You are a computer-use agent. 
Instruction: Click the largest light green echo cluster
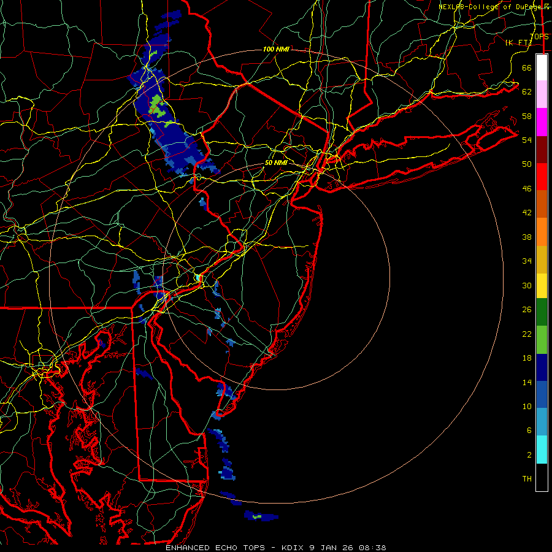tap(157, 107)
